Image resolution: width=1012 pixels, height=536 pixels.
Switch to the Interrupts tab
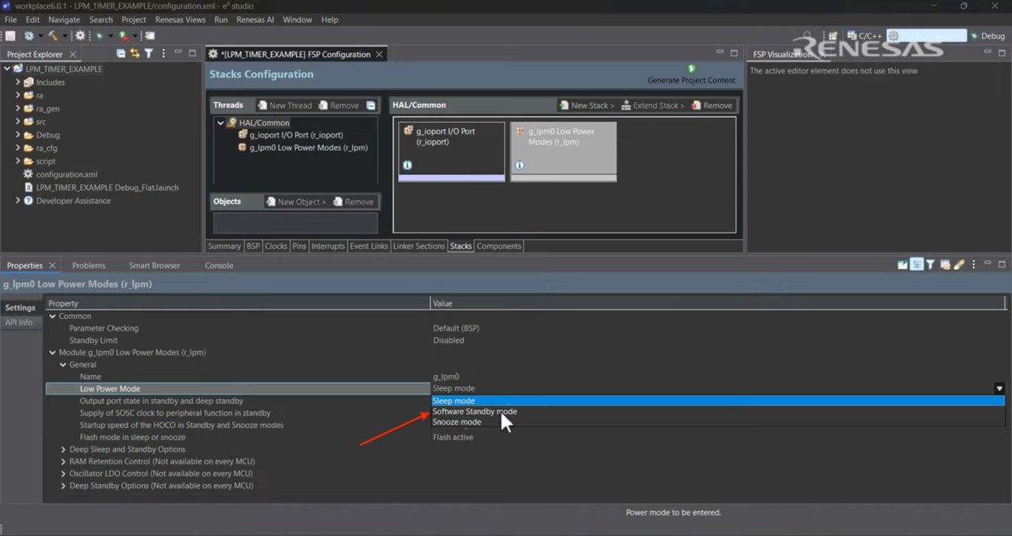[x=328, y=246]
